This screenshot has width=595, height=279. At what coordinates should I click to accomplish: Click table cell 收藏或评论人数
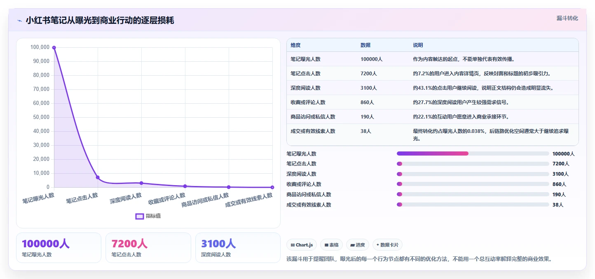[308, 102]
